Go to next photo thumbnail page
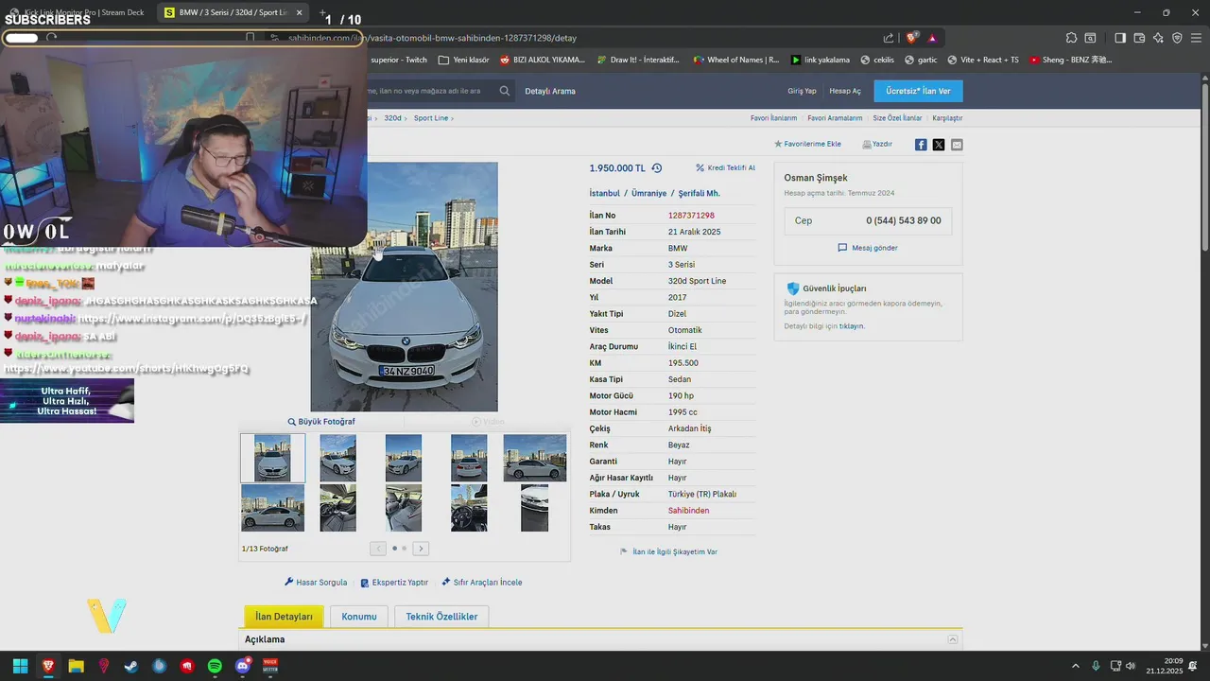Screen dimensions: 1210x681 click(x=421, y=549)
